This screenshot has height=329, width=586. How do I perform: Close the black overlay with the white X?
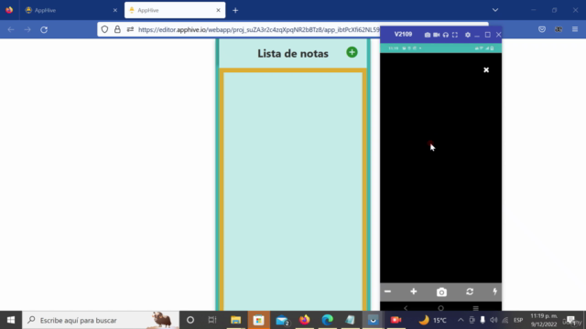[486, 69]
